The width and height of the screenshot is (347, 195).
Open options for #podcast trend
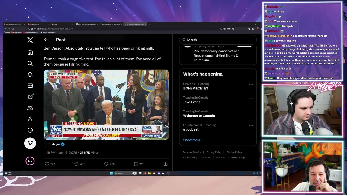click(x=251, y=125)
